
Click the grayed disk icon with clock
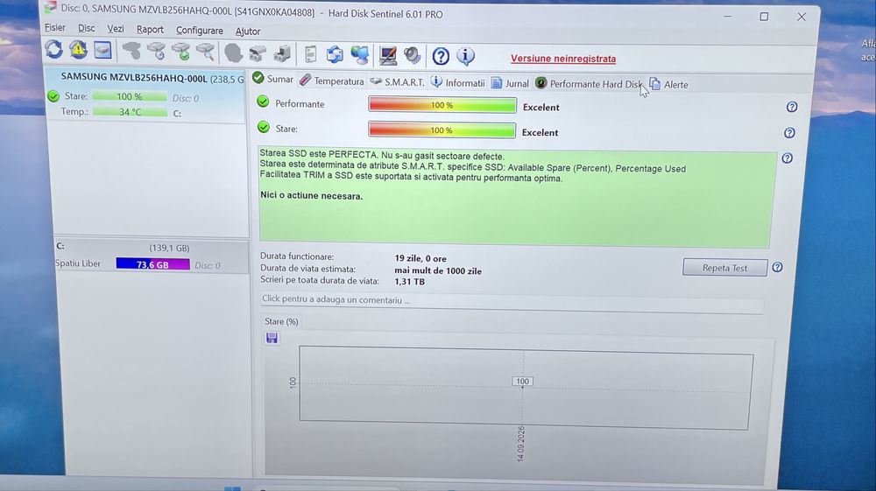point(157,52)
